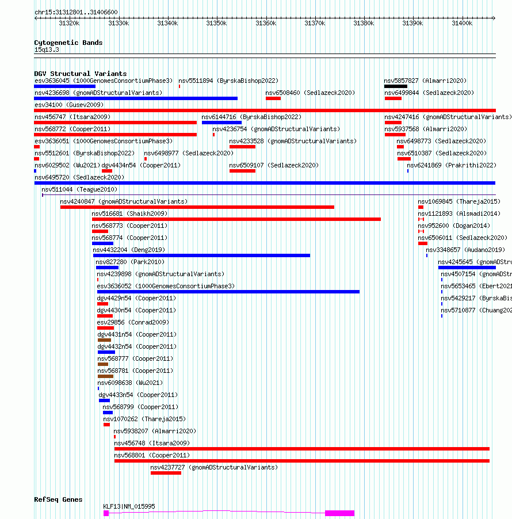Click the brown dgv4431n54 variant bar

[104, 340]
